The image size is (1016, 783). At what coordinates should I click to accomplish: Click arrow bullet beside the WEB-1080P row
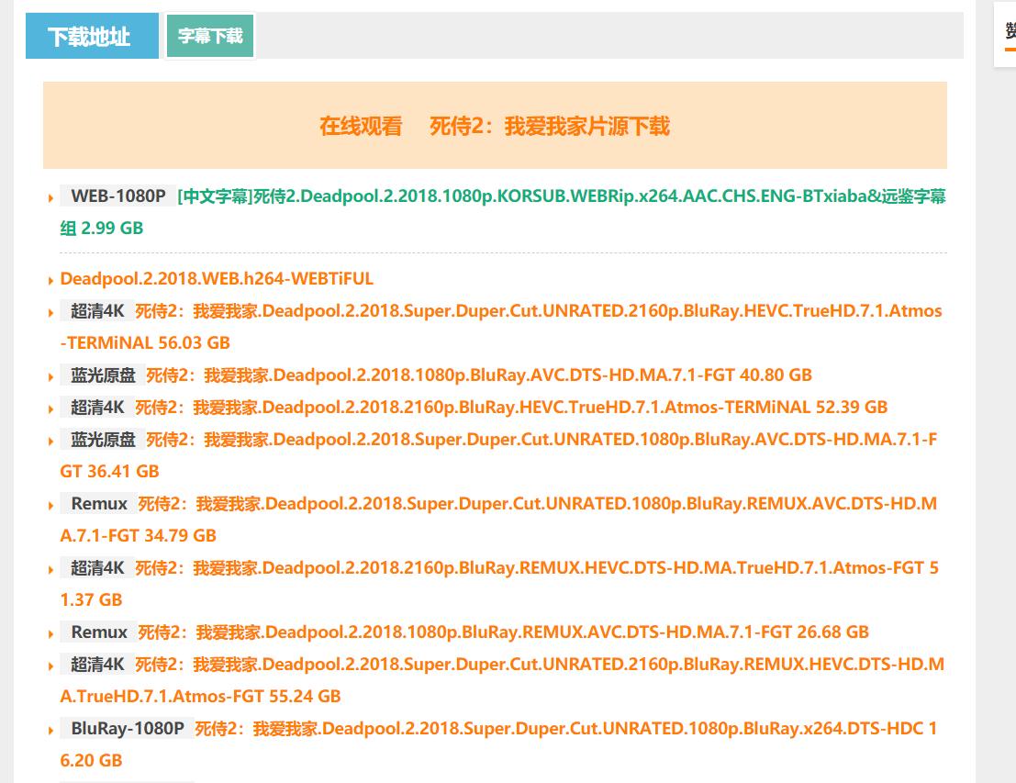point(50,197)
